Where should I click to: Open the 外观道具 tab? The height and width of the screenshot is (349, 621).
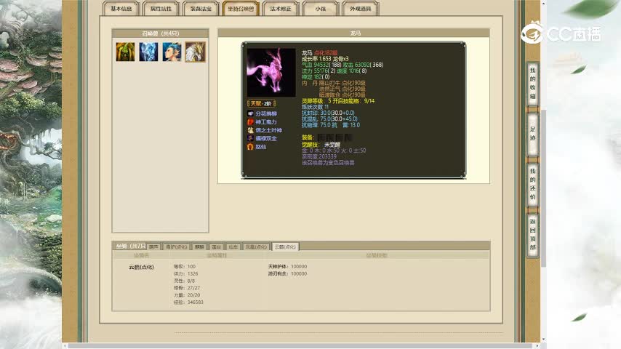point(361,8)
